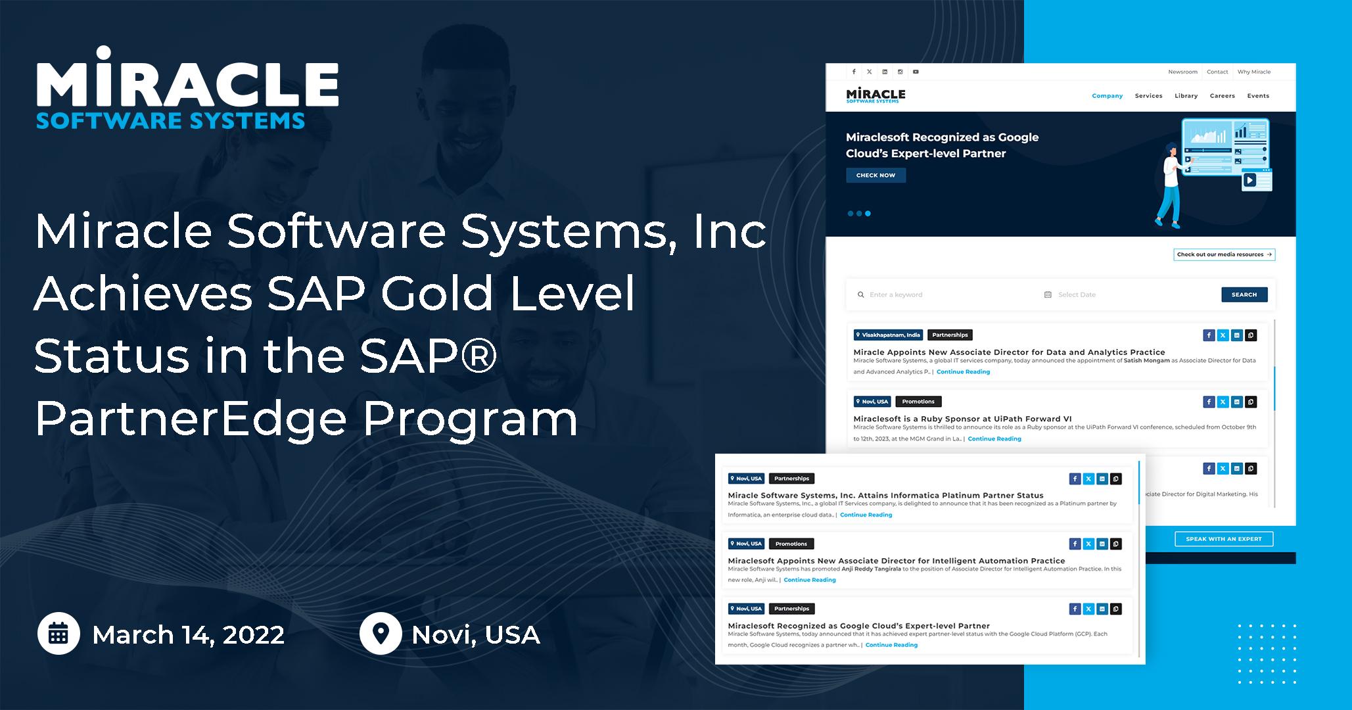Expand the Library menu
This screenshot has width=1352, height=710.
tap(1185, 95)
